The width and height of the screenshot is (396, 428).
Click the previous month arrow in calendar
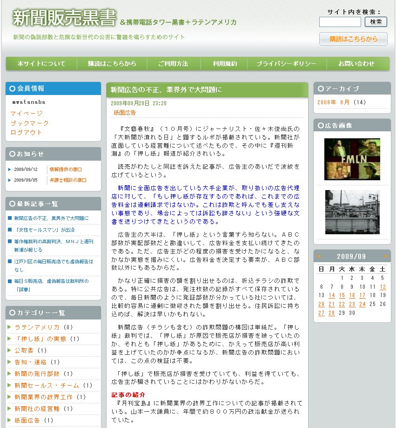(319, 256)
